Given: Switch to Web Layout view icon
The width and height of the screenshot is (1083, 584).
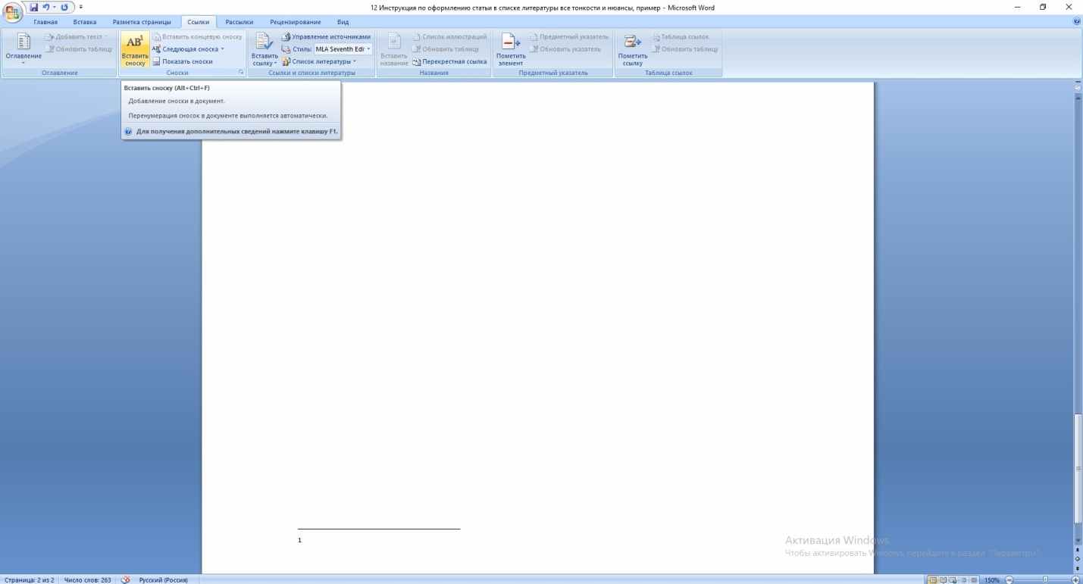Looking at the screenshot, I should pos(953,579).
